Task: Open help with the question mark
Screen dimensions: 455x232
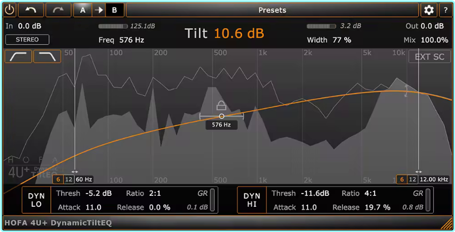Action: point(445,10)
